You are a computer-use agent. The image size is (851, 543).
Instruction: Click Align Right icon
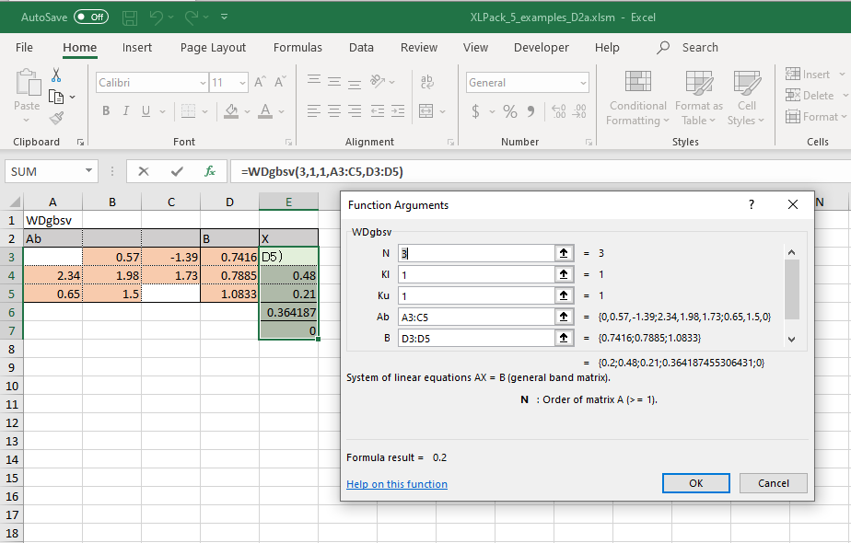click(355, 111)
